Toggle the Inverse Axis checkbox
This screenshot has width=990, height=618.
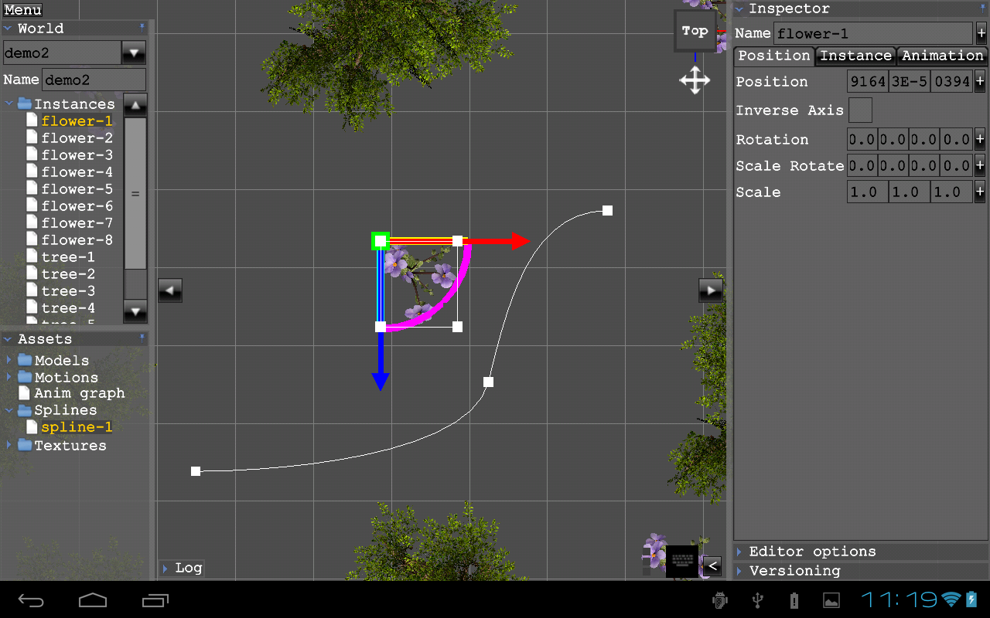click(860, 110)
